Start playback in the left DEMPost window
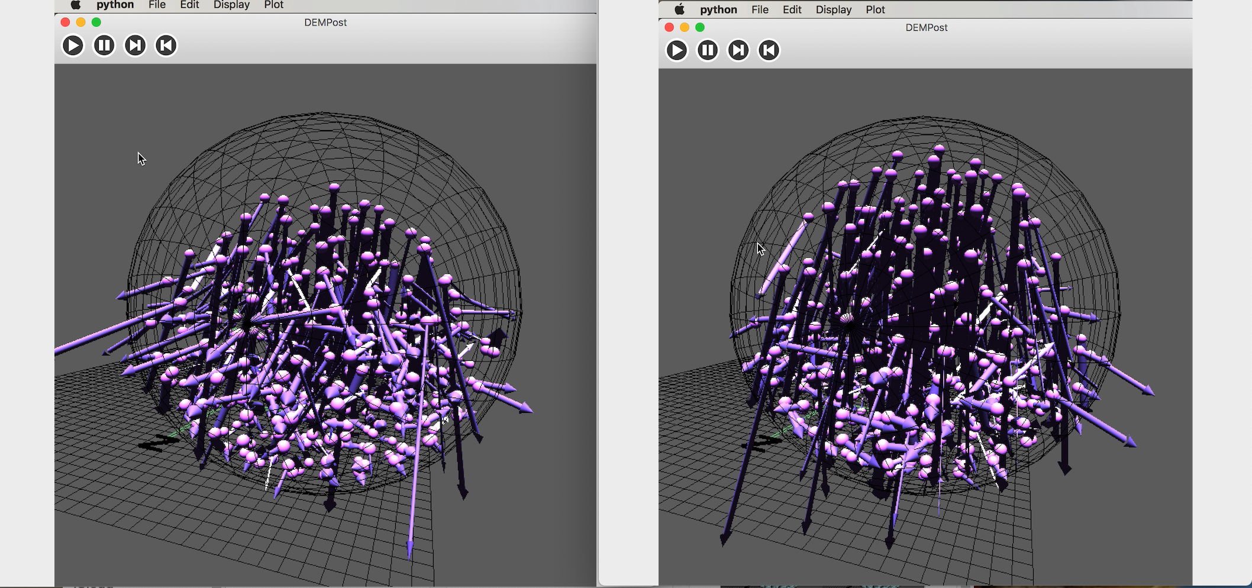 click(73, 46)
